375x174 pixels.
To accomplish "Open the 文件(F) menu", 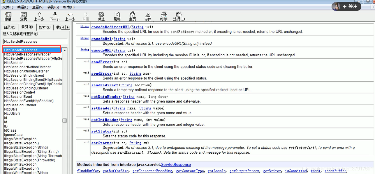I will coord(8,7).
